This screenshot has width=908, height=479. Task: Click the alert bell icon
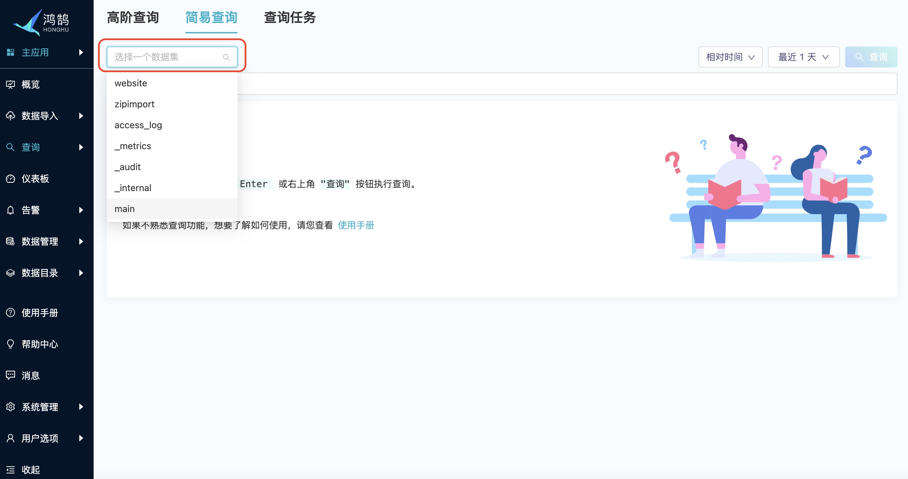tap(10, 210)
